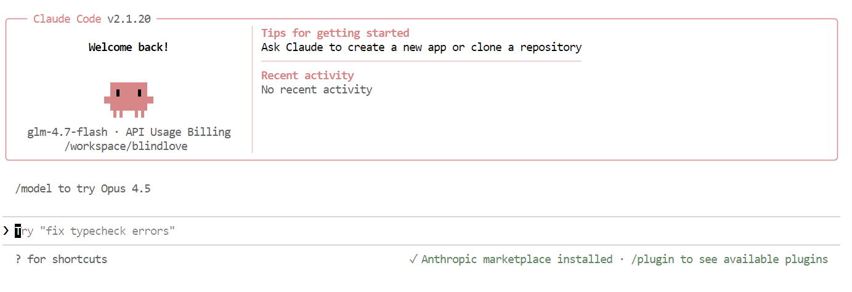Viewport: 852px width, 292px height.
Task: Click the green checkmark by Anthropic marketplace
Action: pos(413,259)
